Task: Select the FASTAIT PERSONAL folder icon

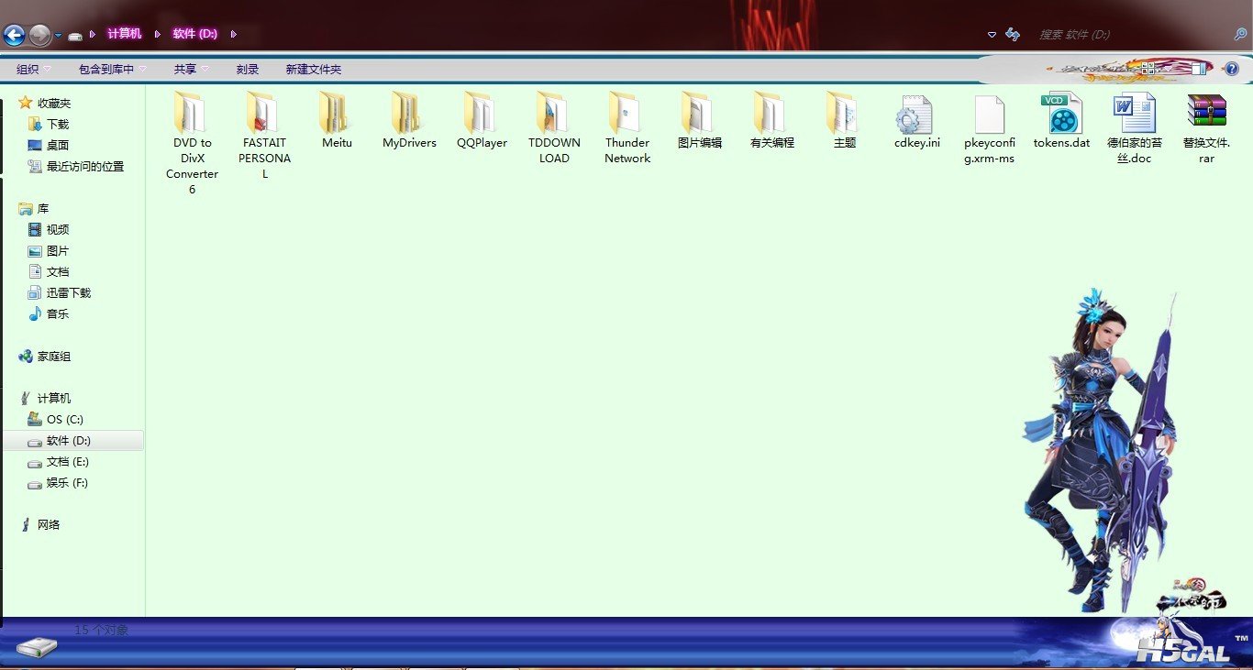Action: [x=263, y=113]
